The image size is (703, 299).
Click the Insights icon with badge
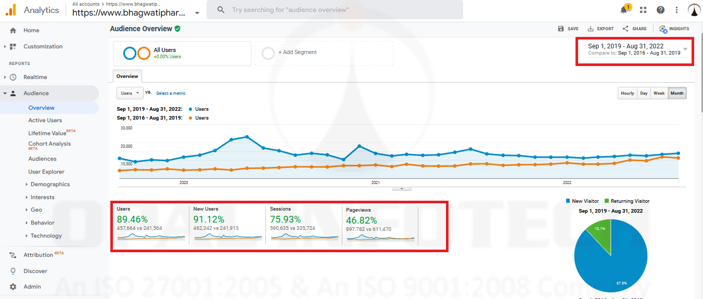tap(663, 29)
